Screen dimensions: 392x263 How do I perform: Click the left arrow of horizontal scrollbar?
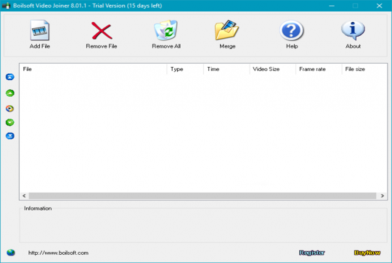click(24, 196)
